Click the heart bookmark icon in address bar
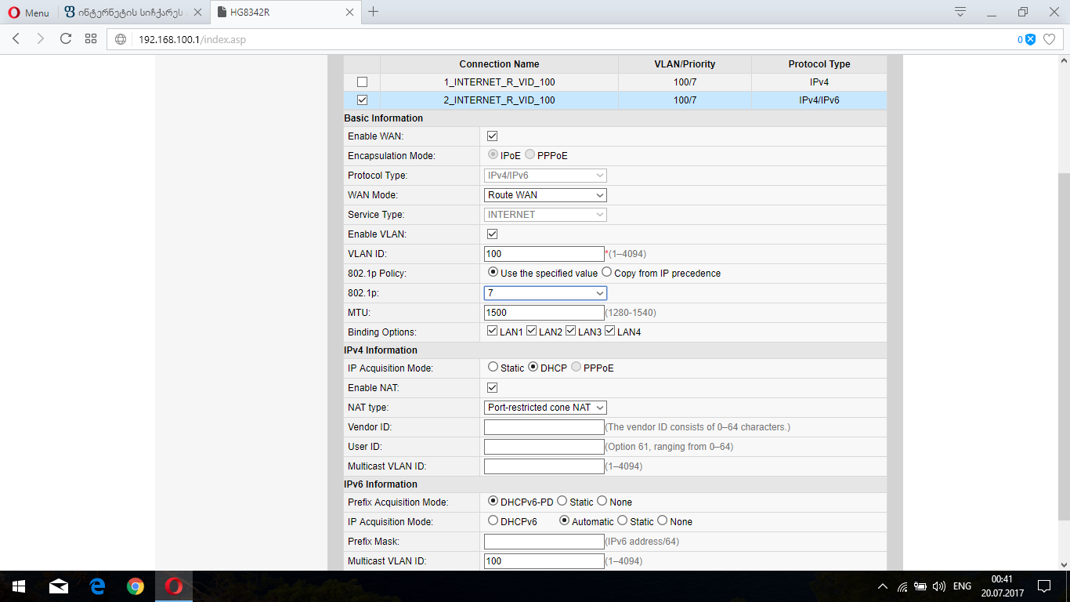 (1050, 39)
